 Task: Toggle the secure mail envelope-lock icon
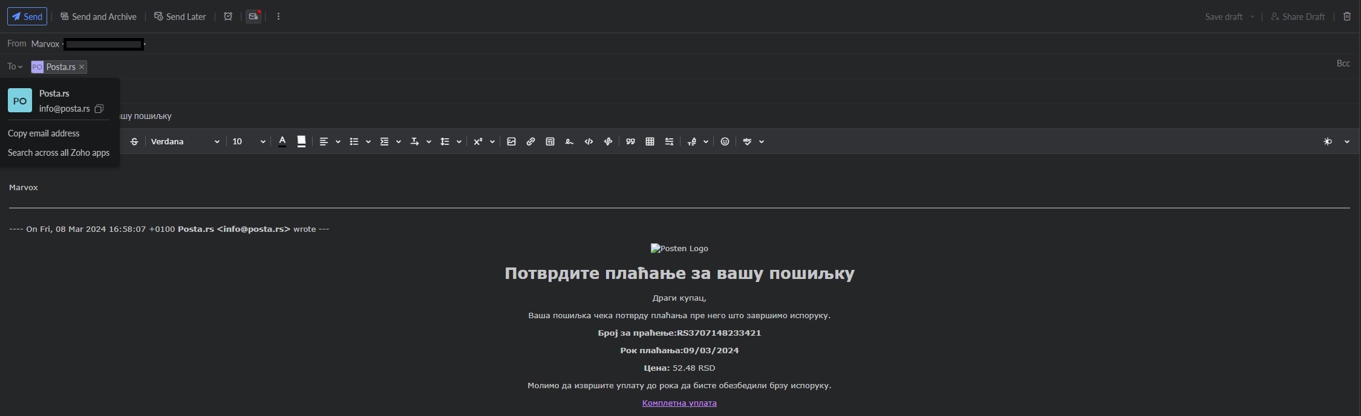point(253,16)
